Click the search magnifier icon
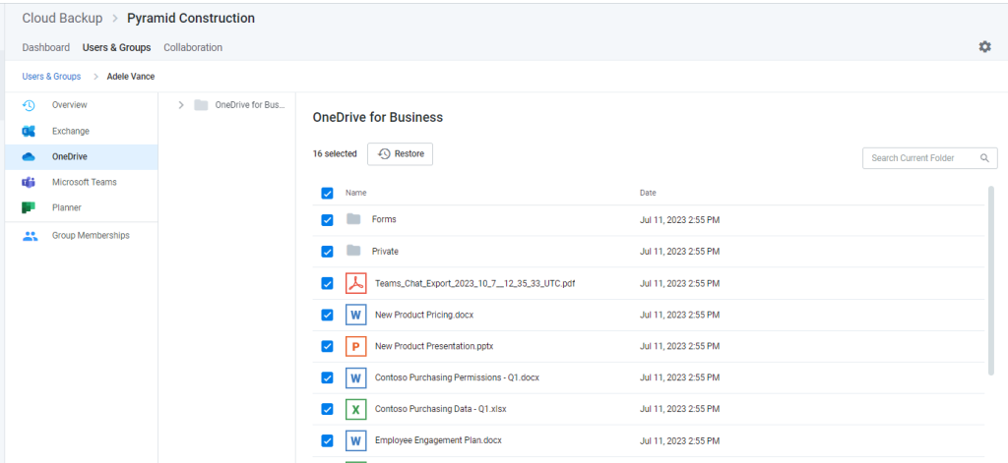Viewport: 1008px width, 463px height. tap(984, 158)
